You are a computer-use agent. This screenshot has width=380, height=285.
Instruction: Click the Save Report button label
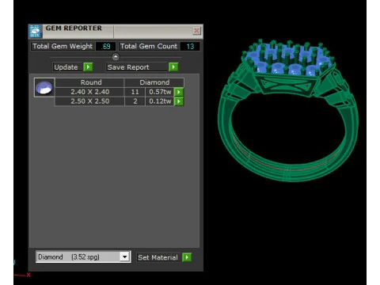128,67
